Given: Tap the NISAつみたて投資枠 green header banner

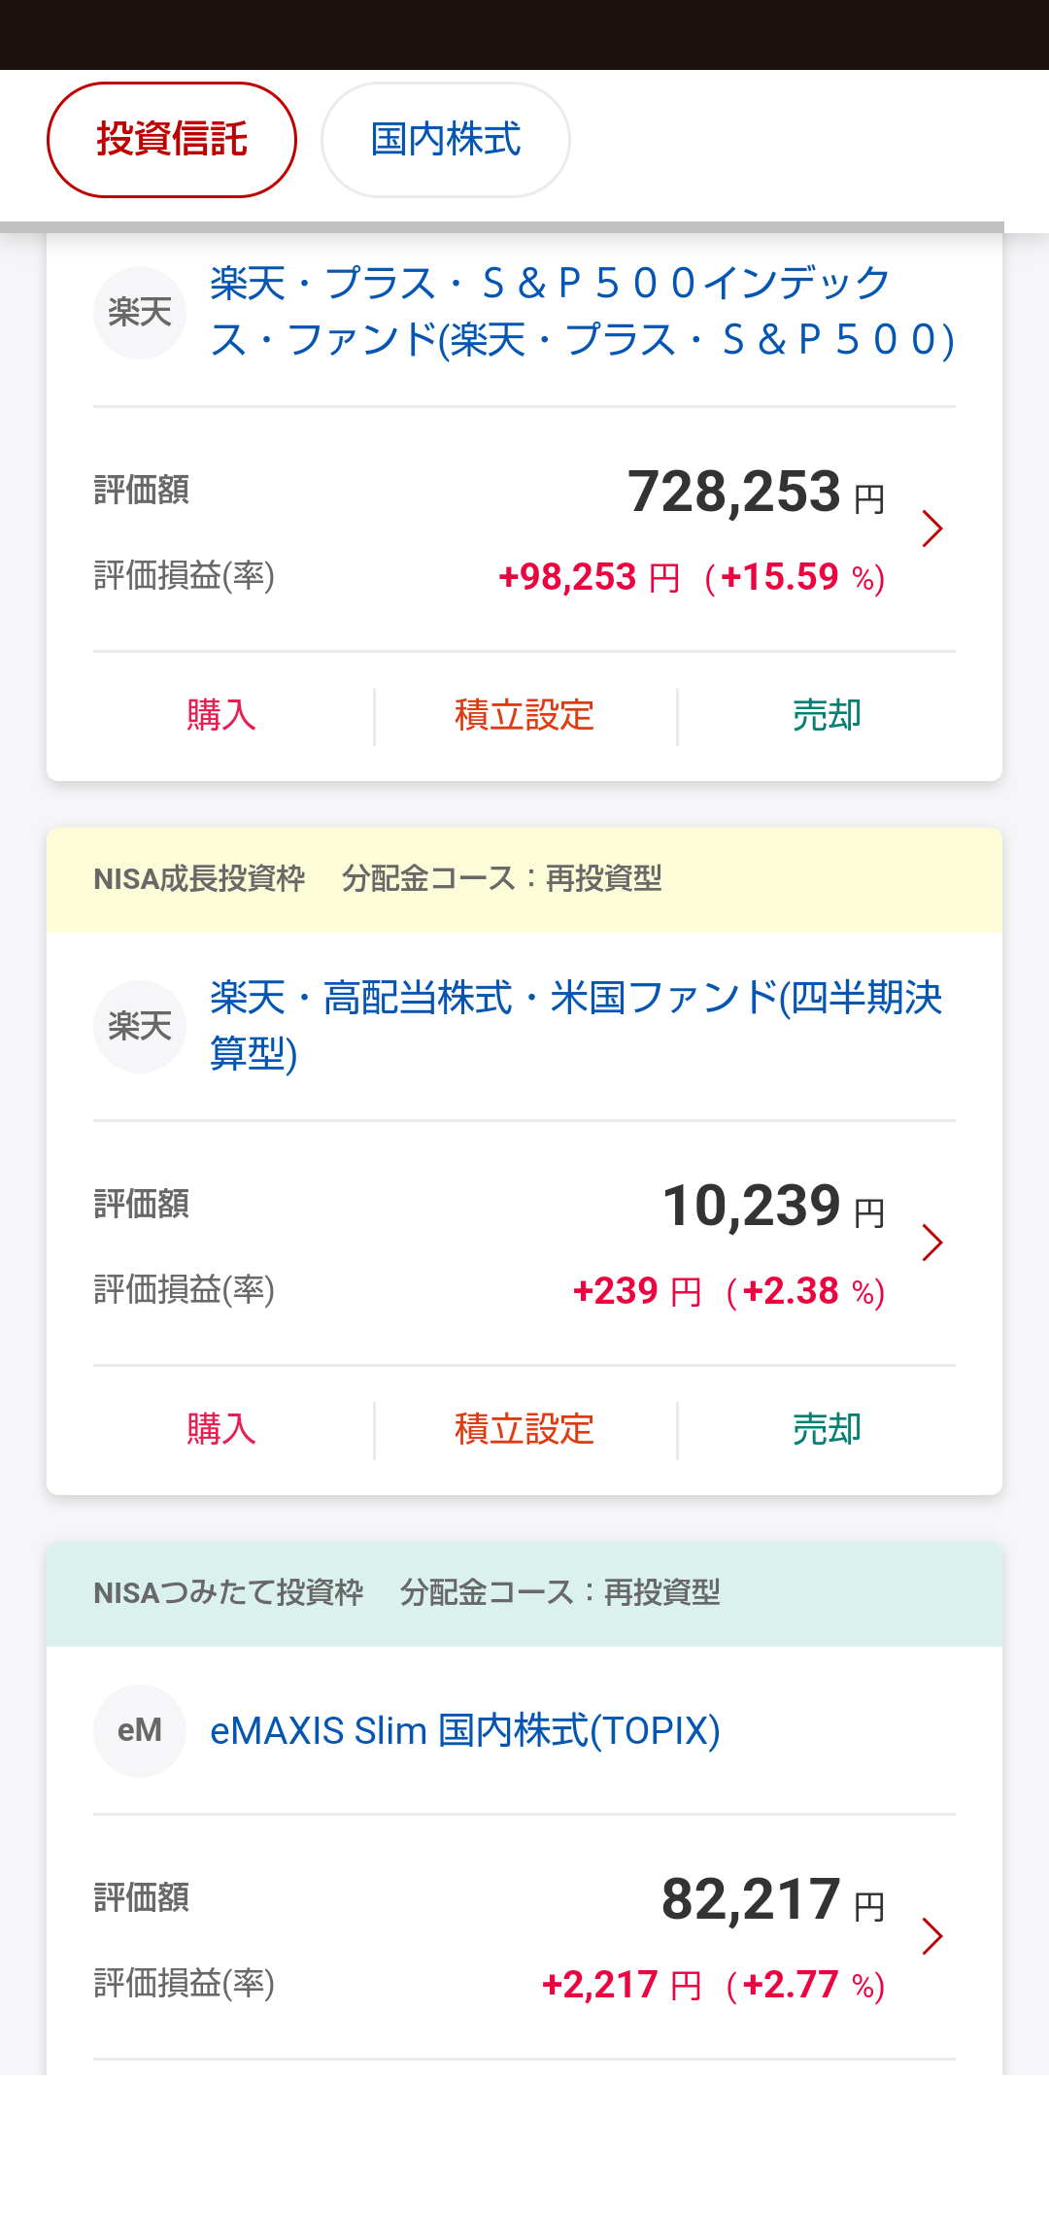Looking at the screenshot, I should pos(524,1594).
